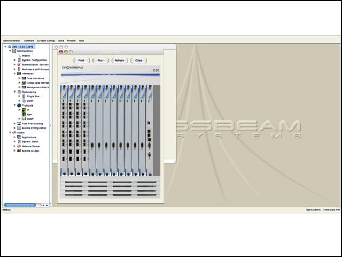Image resolution: width=342 pixels, height=257 pixels.
Task: Click the Group Data Interfaces icon
Action: (24, 83)
